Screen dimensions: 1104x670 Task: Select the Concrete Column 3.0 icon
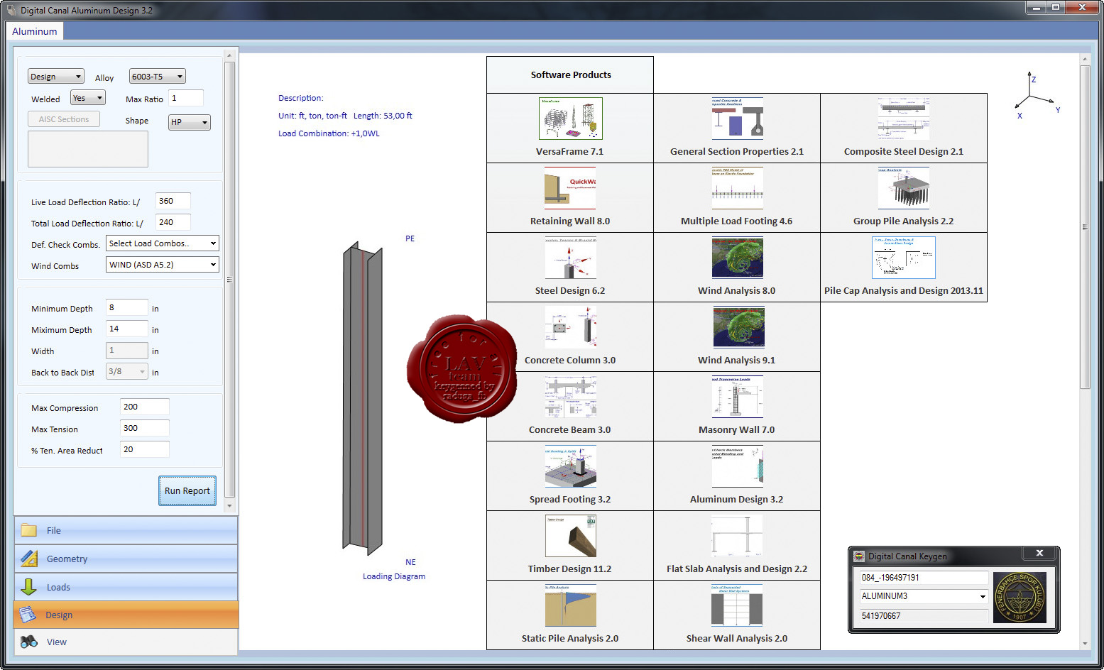[x=570, y=327]
